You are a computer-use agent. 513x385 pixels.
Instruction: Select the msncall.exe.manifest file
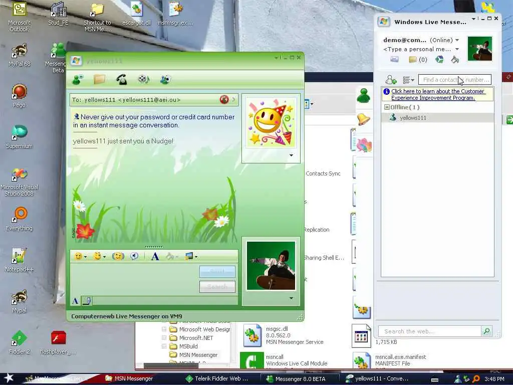click(x=389, y=360)
